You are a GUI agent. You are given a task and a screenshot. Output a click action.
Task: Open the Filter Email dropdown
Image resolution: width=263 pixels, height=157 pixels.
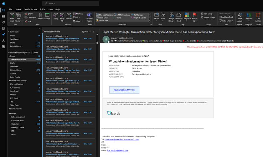coord(226,21)
